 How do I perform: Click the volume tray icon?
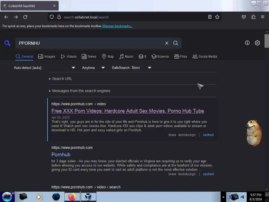coord(242,197)
